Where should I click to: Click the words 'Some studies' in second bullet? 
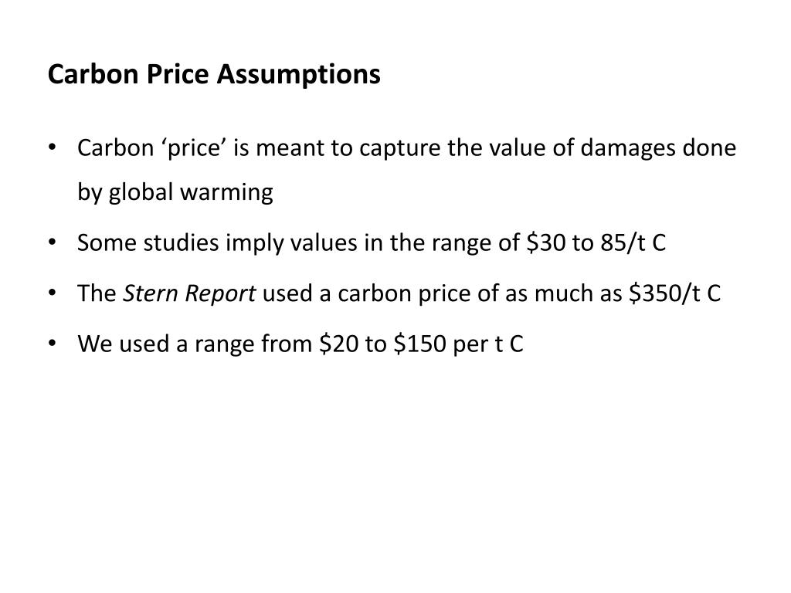click(148, 243)
